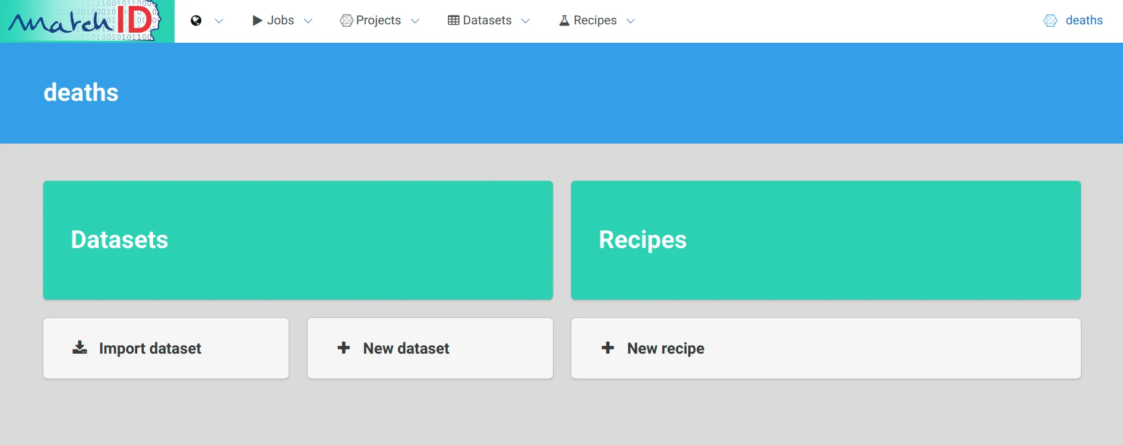Click the plus icon on New recipe
The image size is (1123, 445).
pos(608,348)
